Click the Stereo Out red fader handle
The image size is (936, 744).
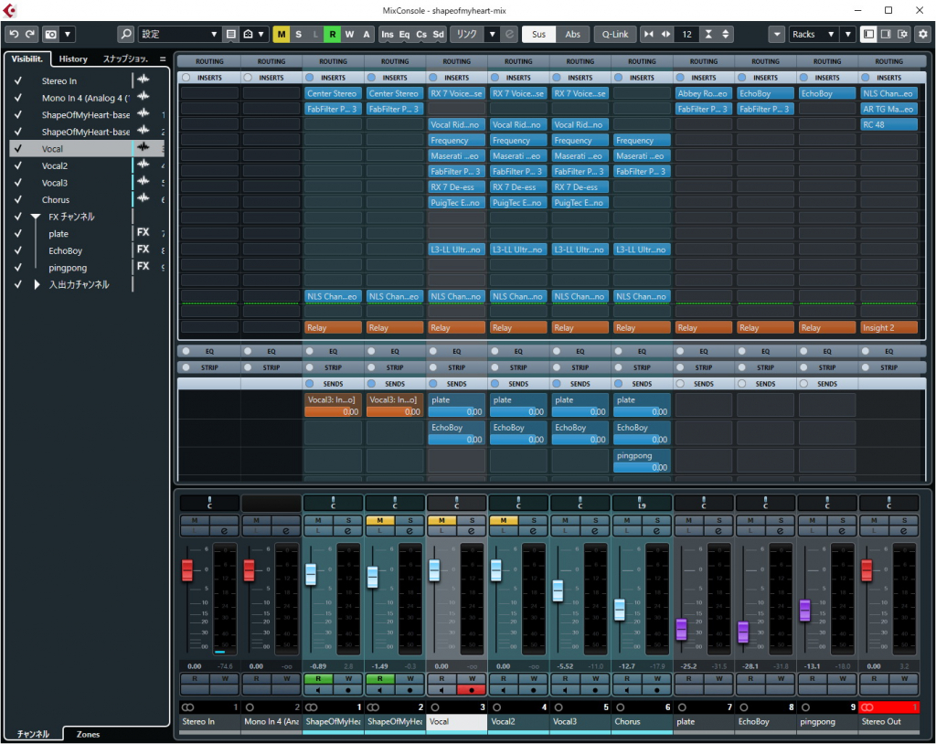click(x=867, y=569)
